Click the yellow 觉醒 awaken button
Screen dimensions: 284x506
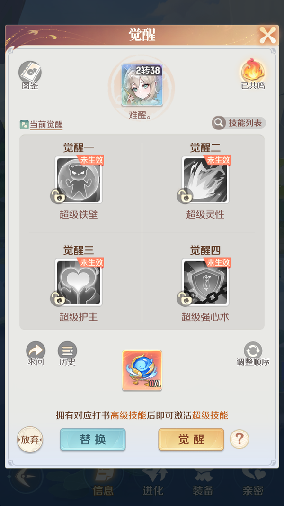(191, 439)
